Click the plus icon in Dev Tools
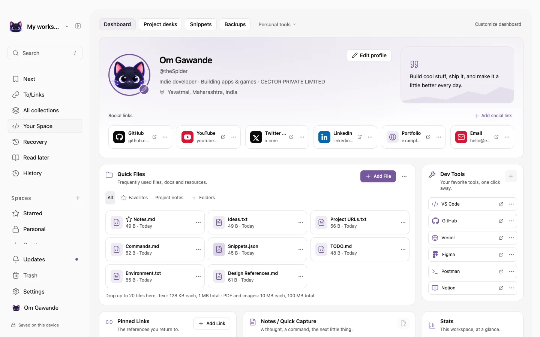This screenshot has width=540, height=337. pos(511,176)
